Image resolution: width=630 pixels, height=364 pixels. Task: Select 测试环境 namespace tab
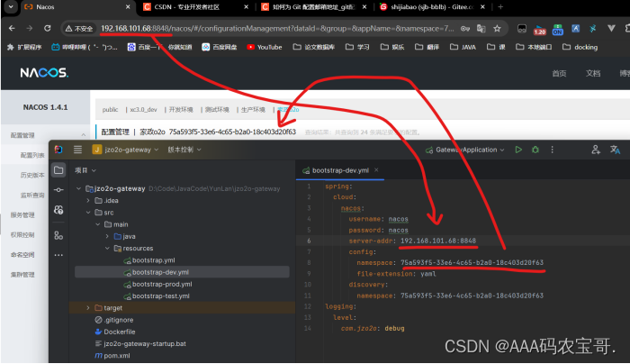(217, 109)
